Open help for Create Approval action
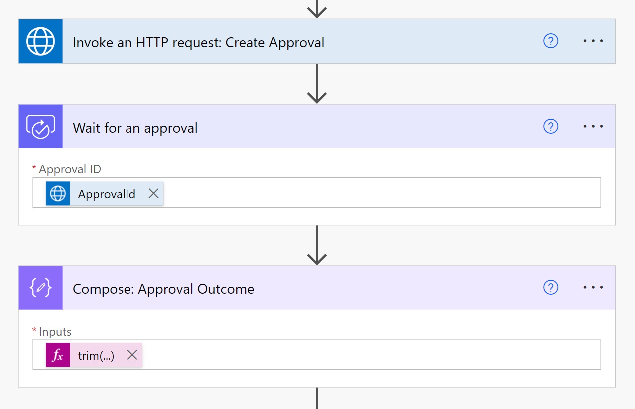This screenshot has height=409, width=635. click(x=551, y=41)
